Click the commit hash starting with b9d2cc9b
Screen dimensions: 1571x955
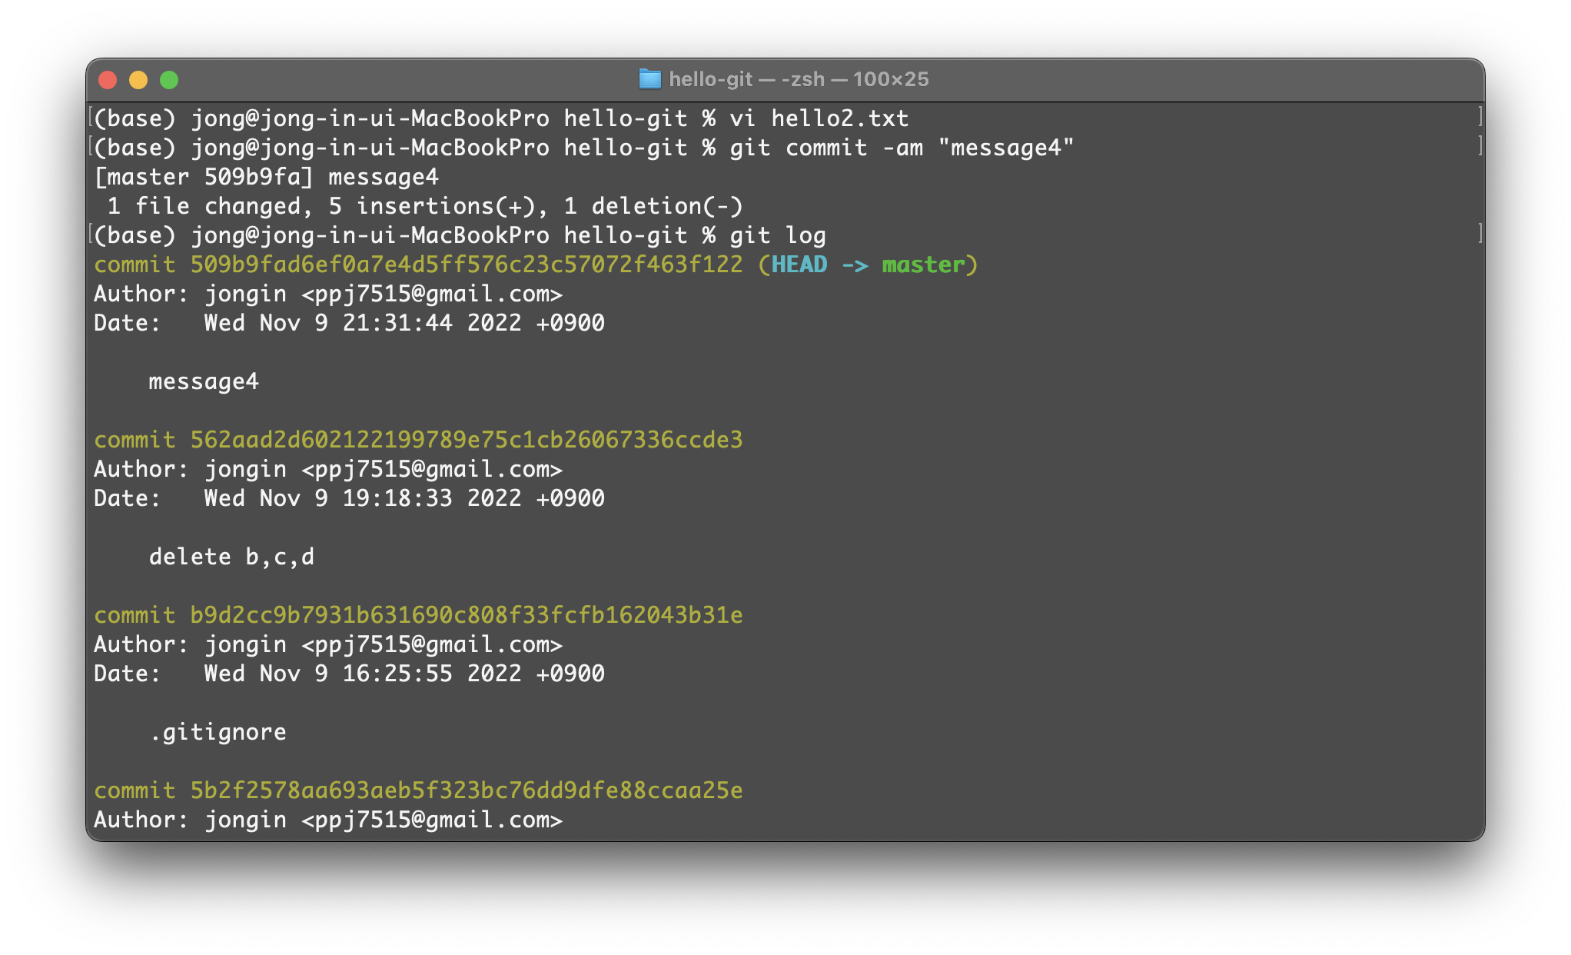466,615
